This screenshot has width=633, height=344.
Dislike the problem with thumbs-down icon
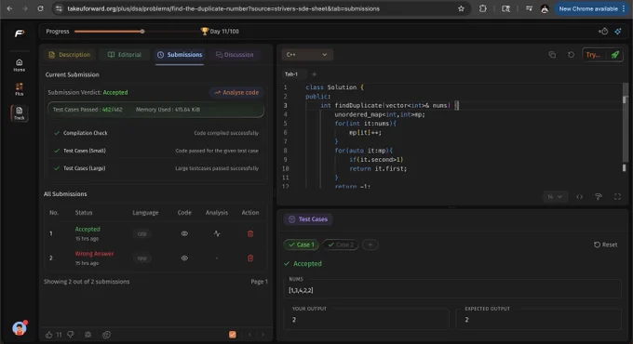[x=71, y=335]
